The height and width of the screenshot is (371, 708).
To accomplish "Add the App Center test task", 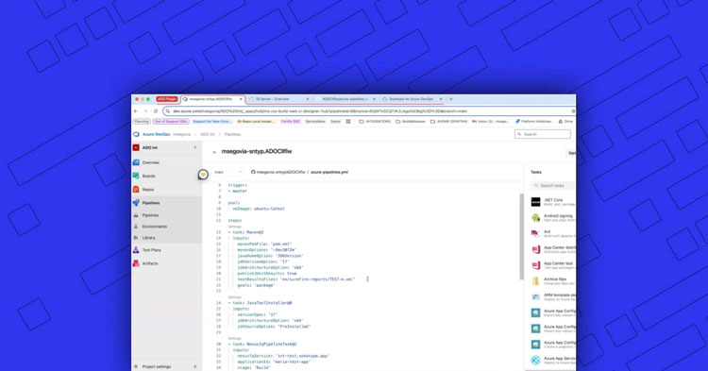I will point(552,265).
